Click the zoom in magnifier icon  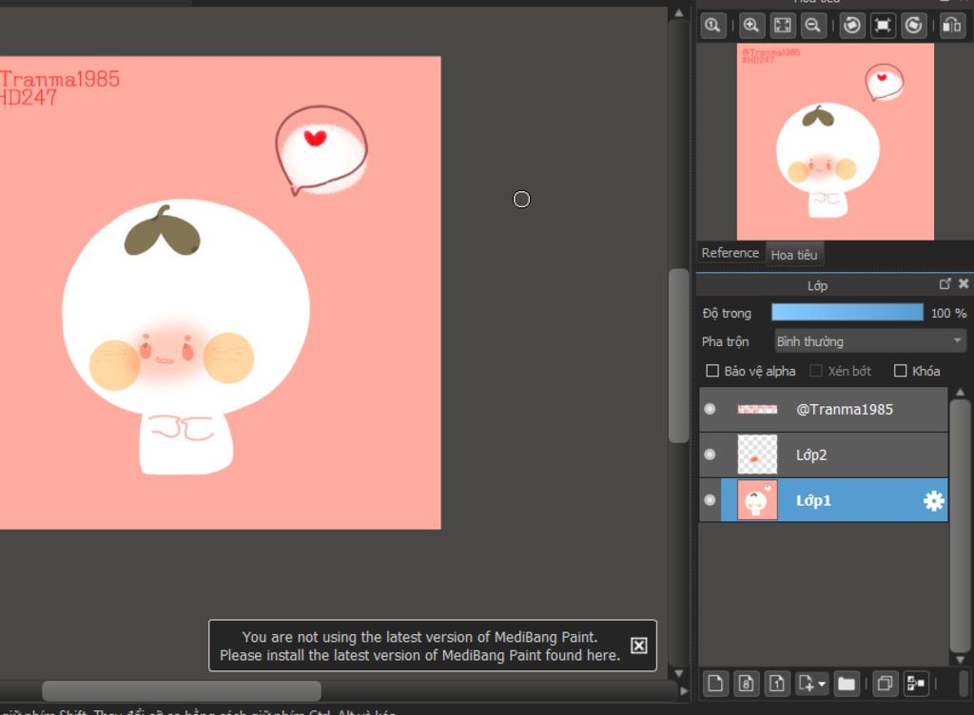pos(751,26)
